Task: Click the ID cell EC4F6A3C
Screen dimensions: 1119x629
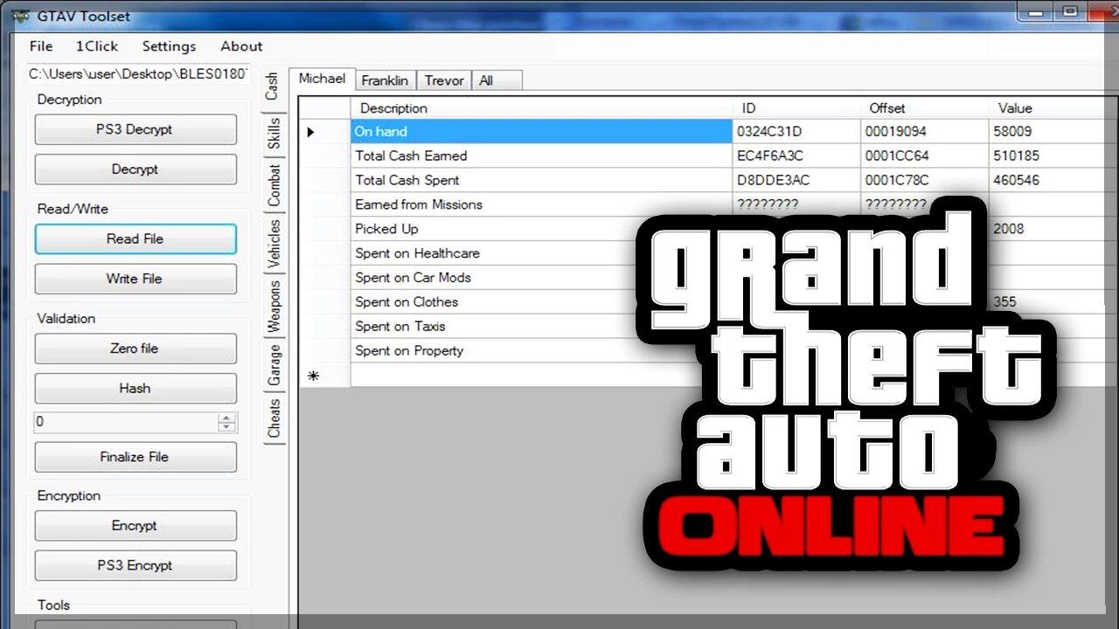Action: click(796, 156)
